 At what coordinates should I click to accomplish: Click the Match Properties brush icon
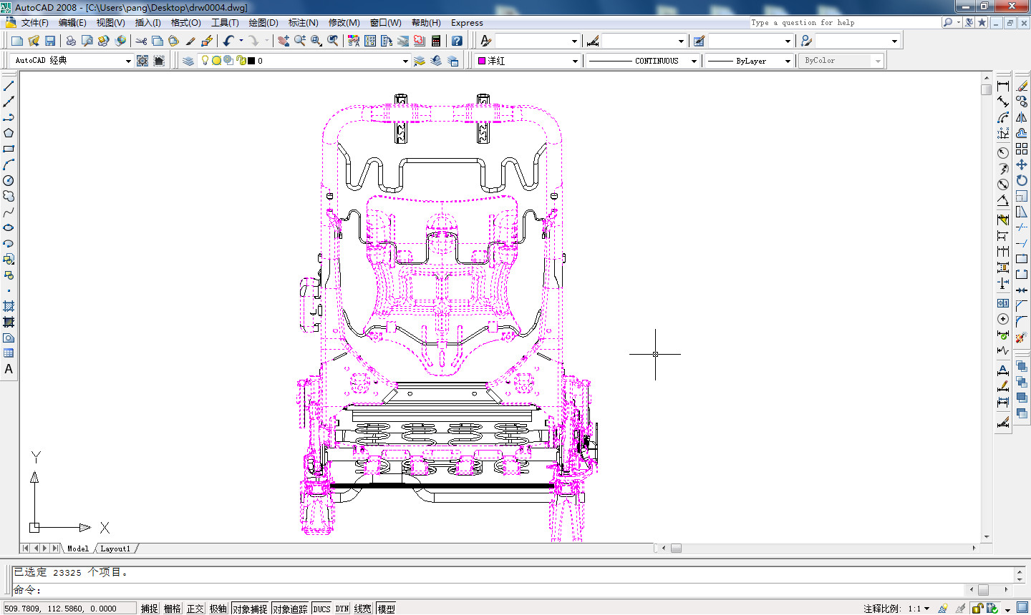[190, 41]
